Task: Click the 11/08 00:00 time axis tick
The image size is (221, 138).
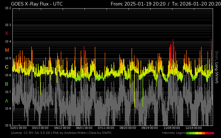Action: (x=172, y=128)
